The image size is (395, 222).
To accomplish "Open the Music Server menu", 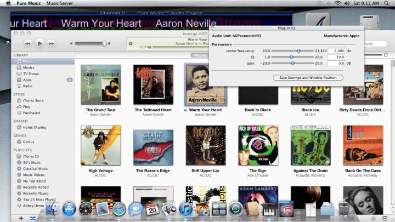I will [x=60, y=3].
